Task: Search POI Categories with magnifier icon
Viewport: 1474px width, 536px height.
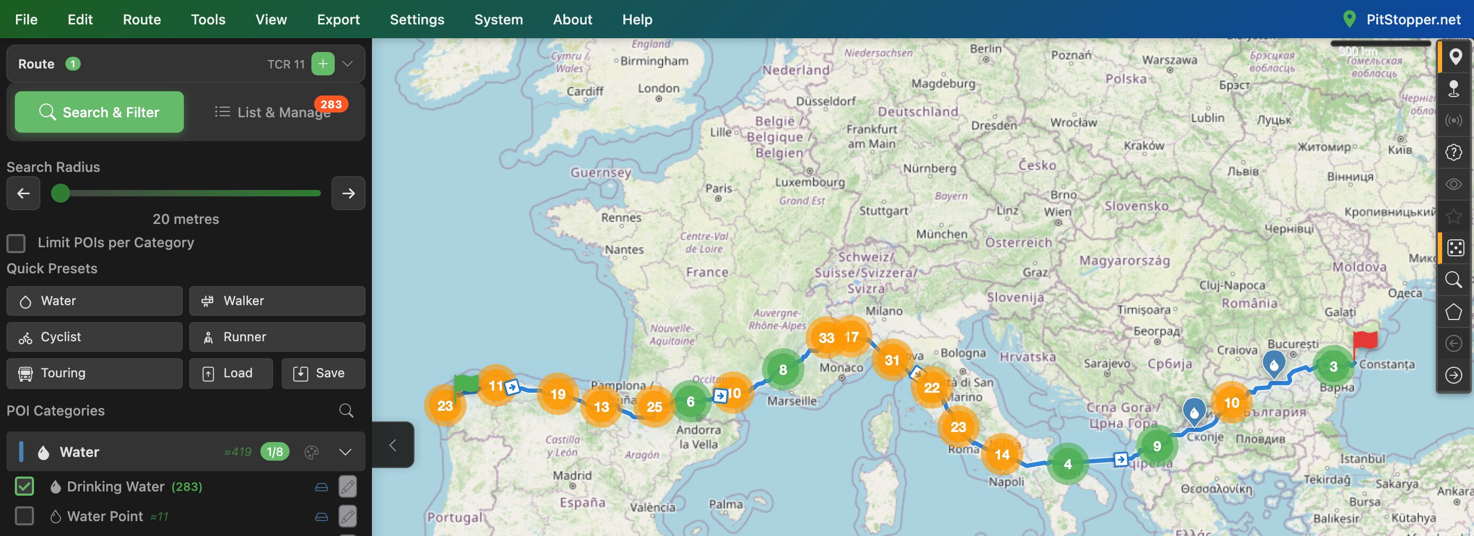Action: 346,410
